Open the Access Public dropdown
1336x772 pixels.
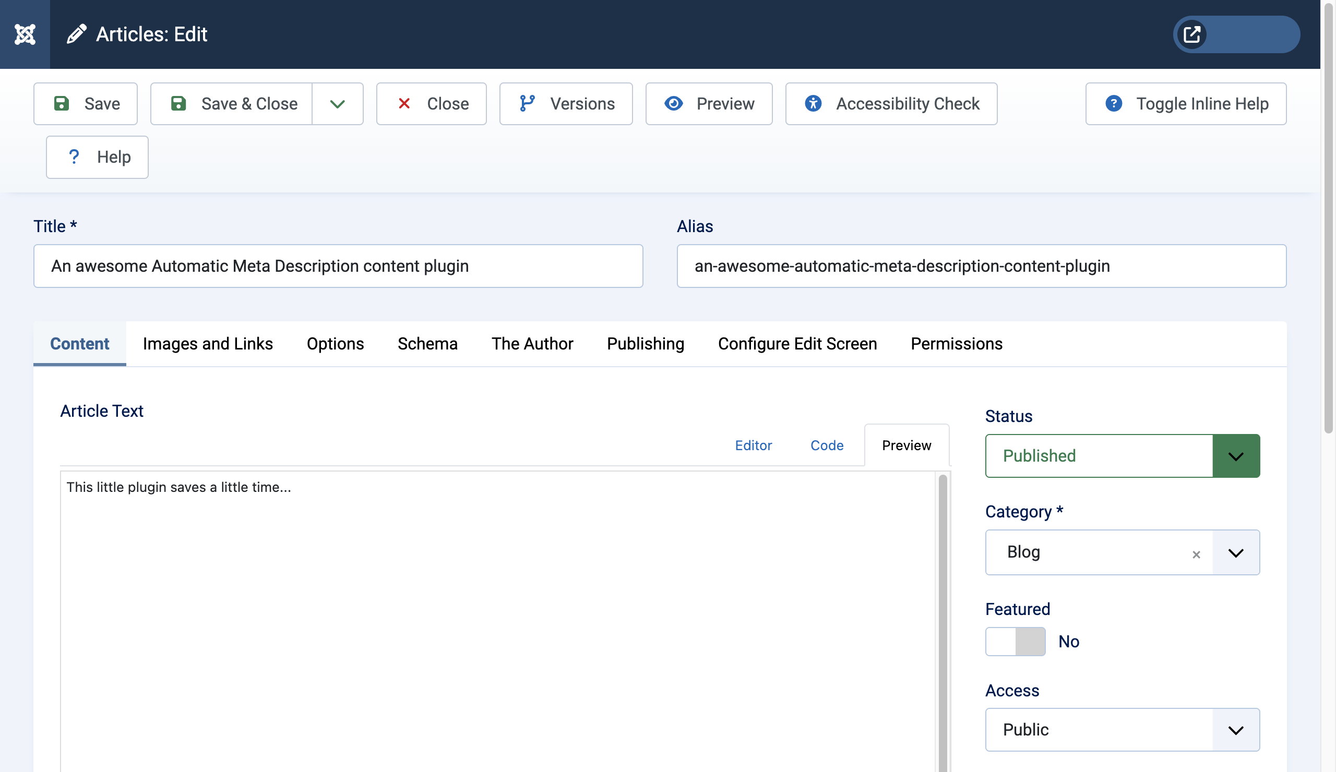point(1236,730)
